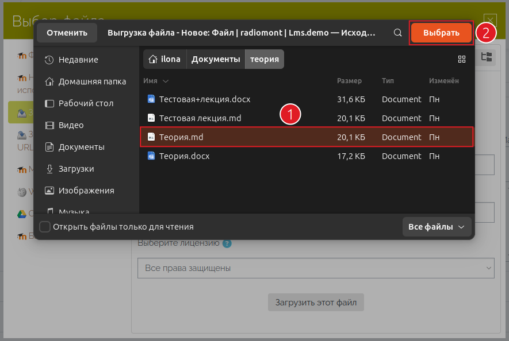Open the 'Все файлы' file type dropdown
This screenshot has width=509, height=341.
point(437,227)
